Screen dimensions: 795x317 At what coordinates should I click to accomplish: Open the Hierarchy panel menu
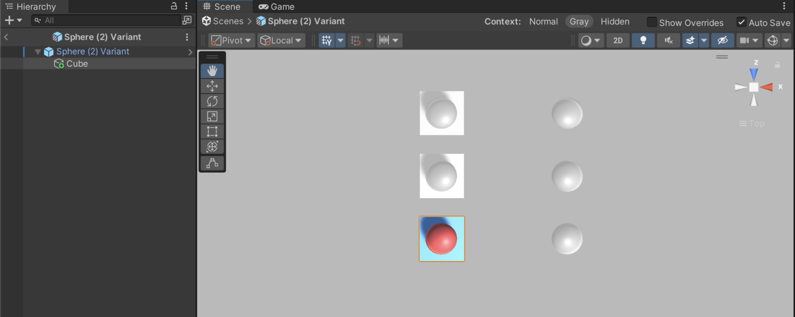(x=186, y=6)
